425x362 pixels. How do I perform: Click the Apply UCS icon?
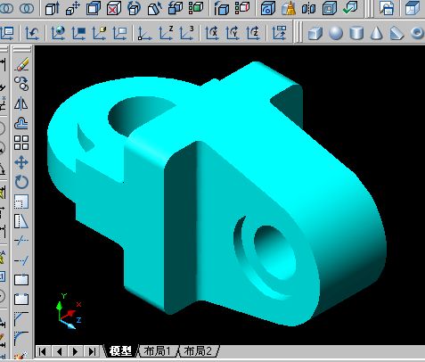point(279,33)
